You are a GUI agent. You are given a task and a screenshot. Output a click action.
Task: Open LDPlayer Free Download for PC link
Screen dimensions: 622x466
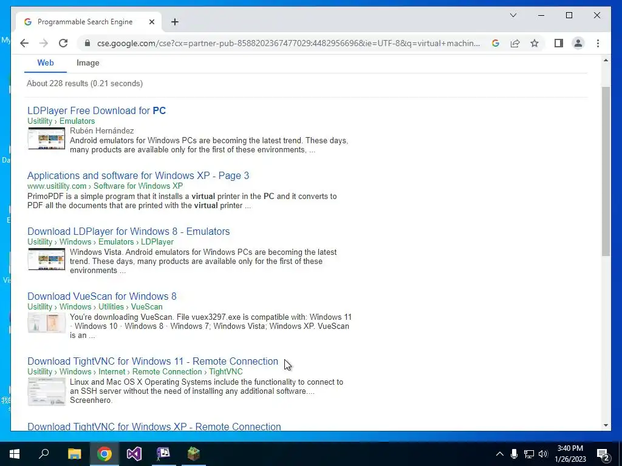click(x=97, y=110)
